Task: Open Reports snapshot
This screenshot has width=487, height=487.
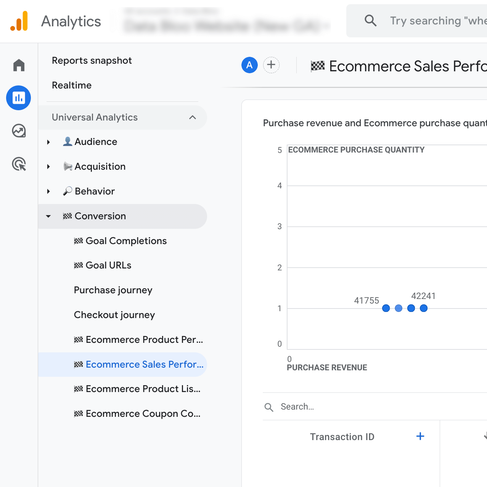Action: [92, 61]
